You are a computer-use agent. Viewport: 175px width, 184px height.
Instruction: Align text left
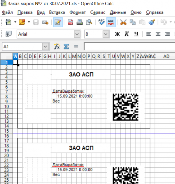point(148,34)
